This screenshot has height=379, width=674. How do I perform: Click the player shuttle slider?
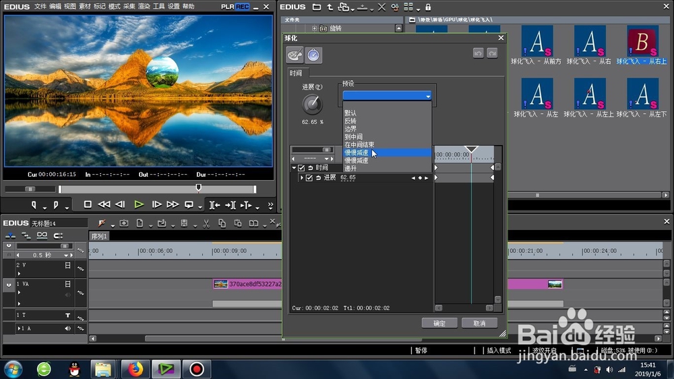click(30, 189)
